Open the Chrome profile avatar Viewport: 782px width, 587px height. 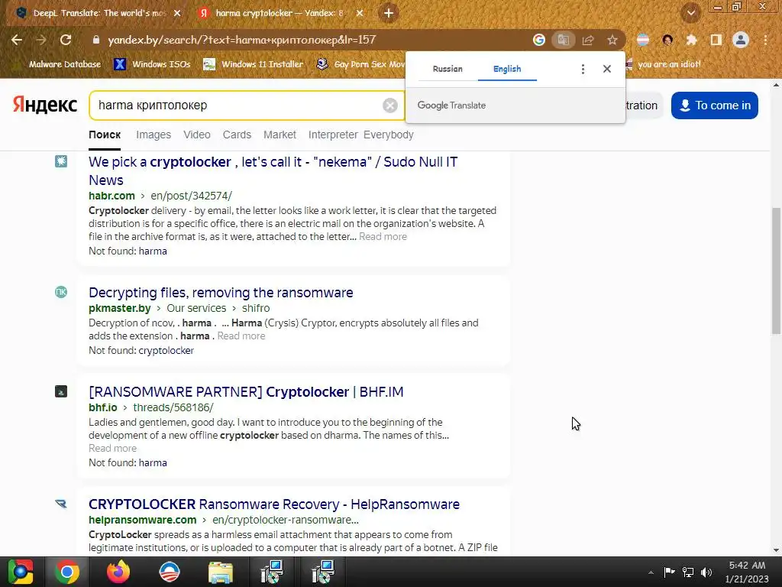tap(741, 40)
